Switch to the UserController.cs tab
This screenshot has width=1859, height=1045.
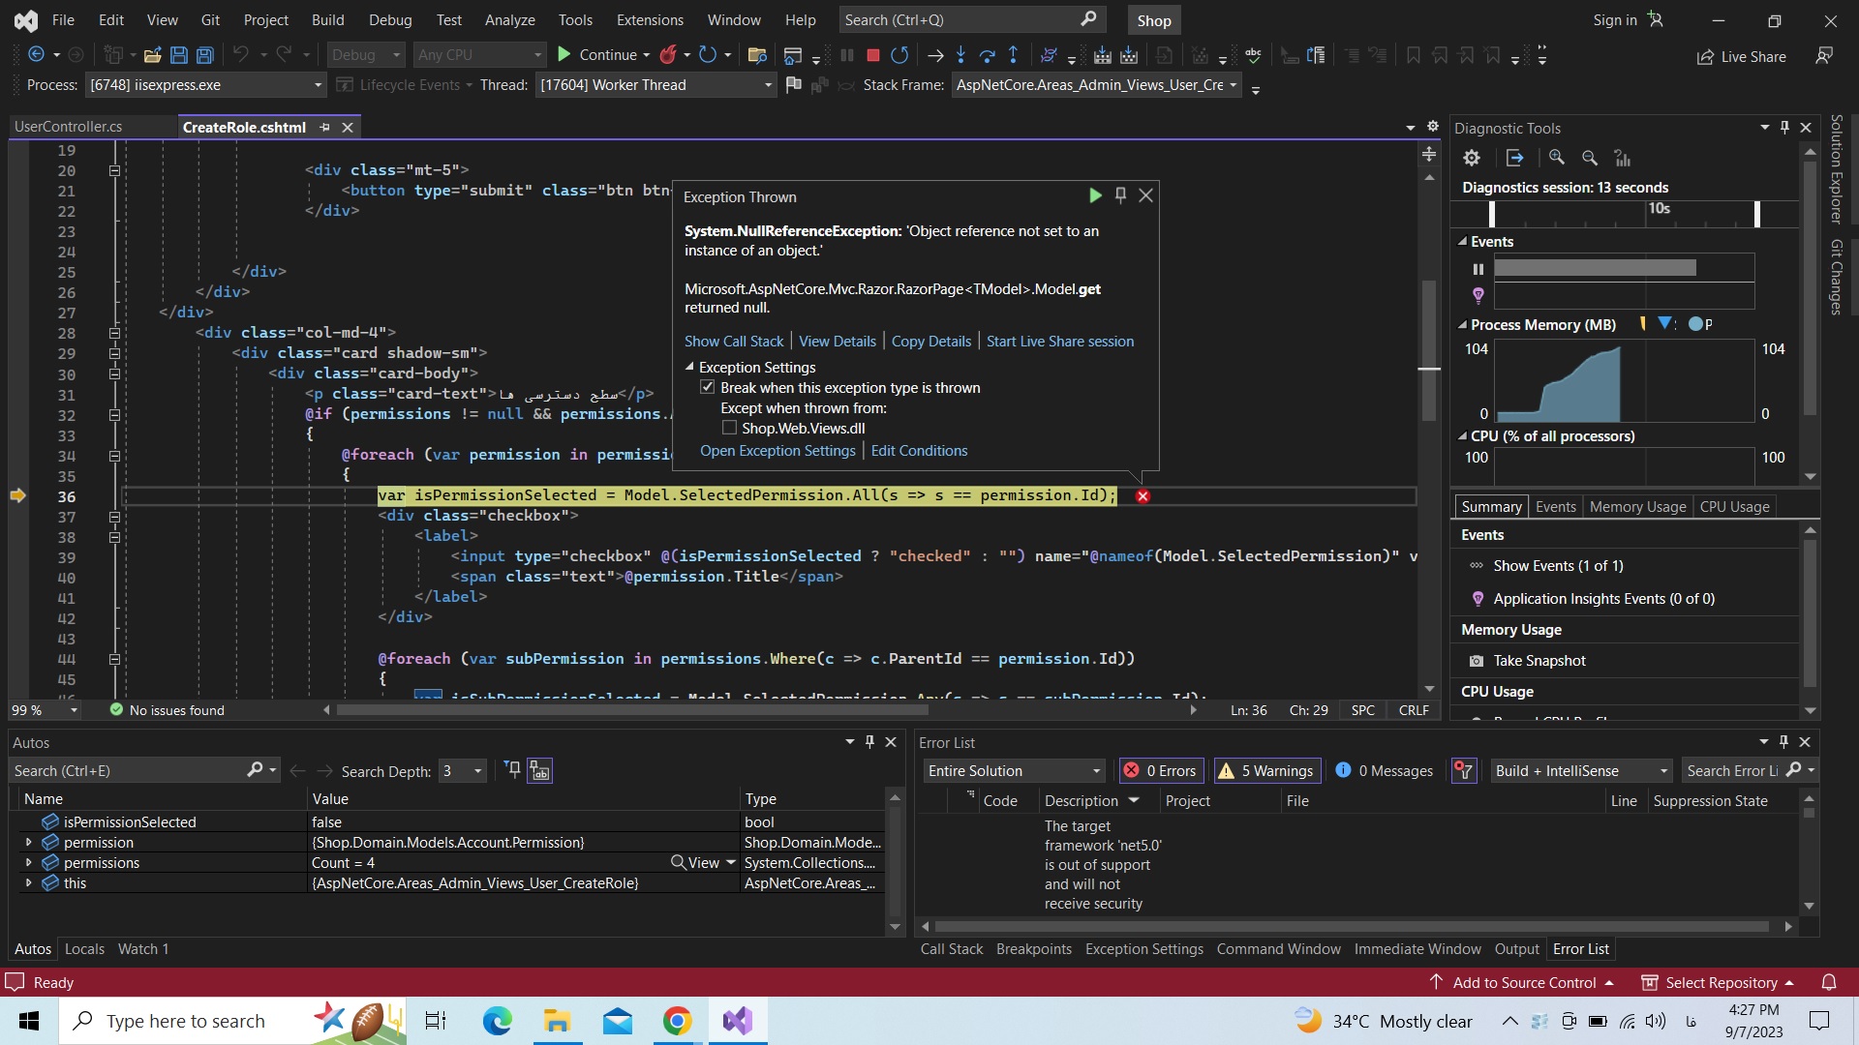point(68,127)
